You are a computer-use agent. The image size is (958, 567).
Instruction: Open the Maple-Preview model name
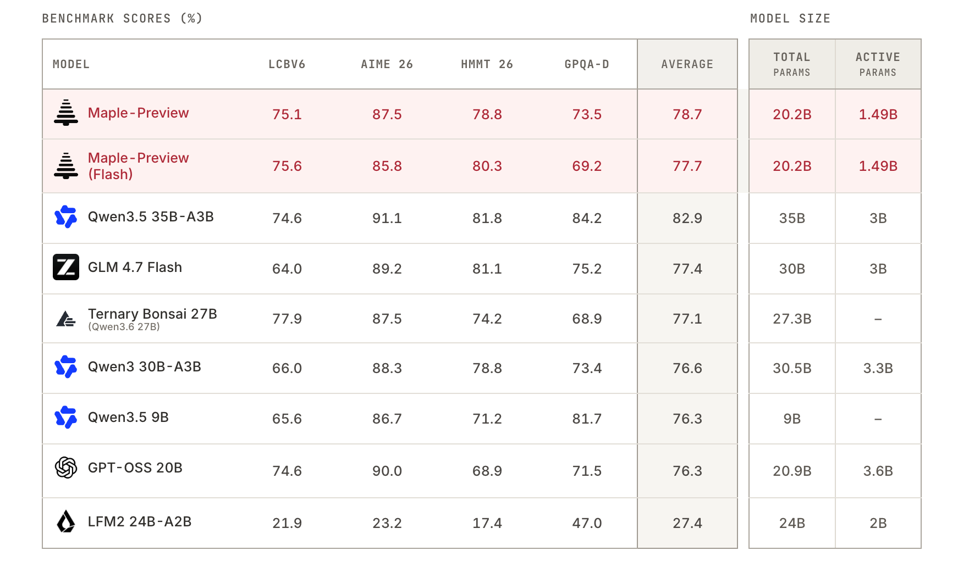(x=139, y=113)
